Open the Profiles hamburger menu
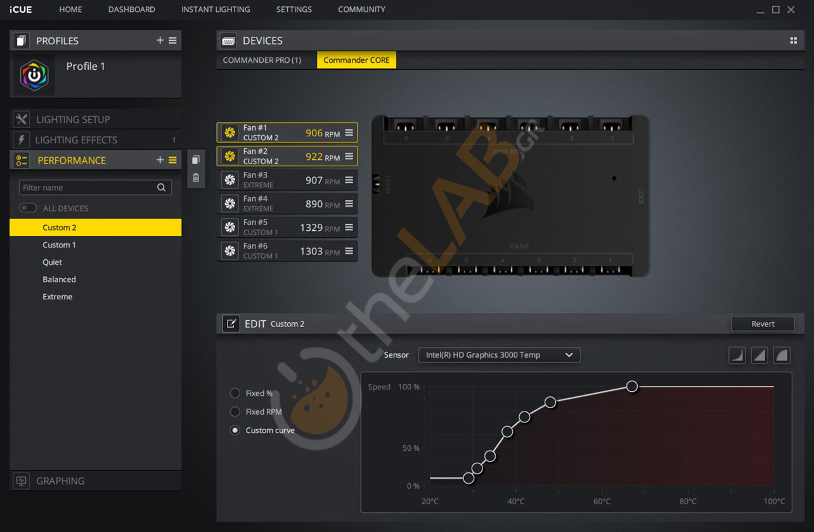Screen dimensions: 814x532 pos(172,41)
